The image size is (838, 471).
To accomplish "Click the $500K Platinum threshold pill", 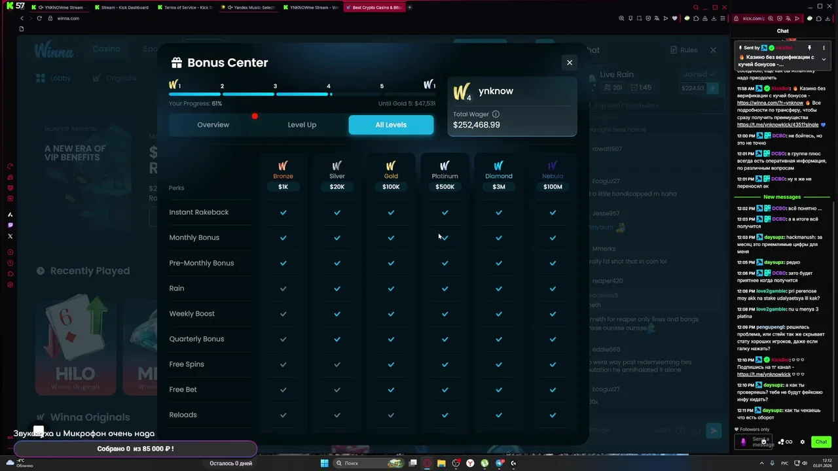I will (445, 187).
